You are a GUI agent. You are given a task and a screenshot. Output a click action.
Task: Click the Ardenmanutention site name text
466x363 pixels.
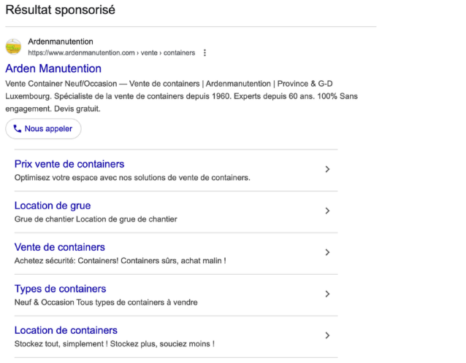[x=61, y=42]
